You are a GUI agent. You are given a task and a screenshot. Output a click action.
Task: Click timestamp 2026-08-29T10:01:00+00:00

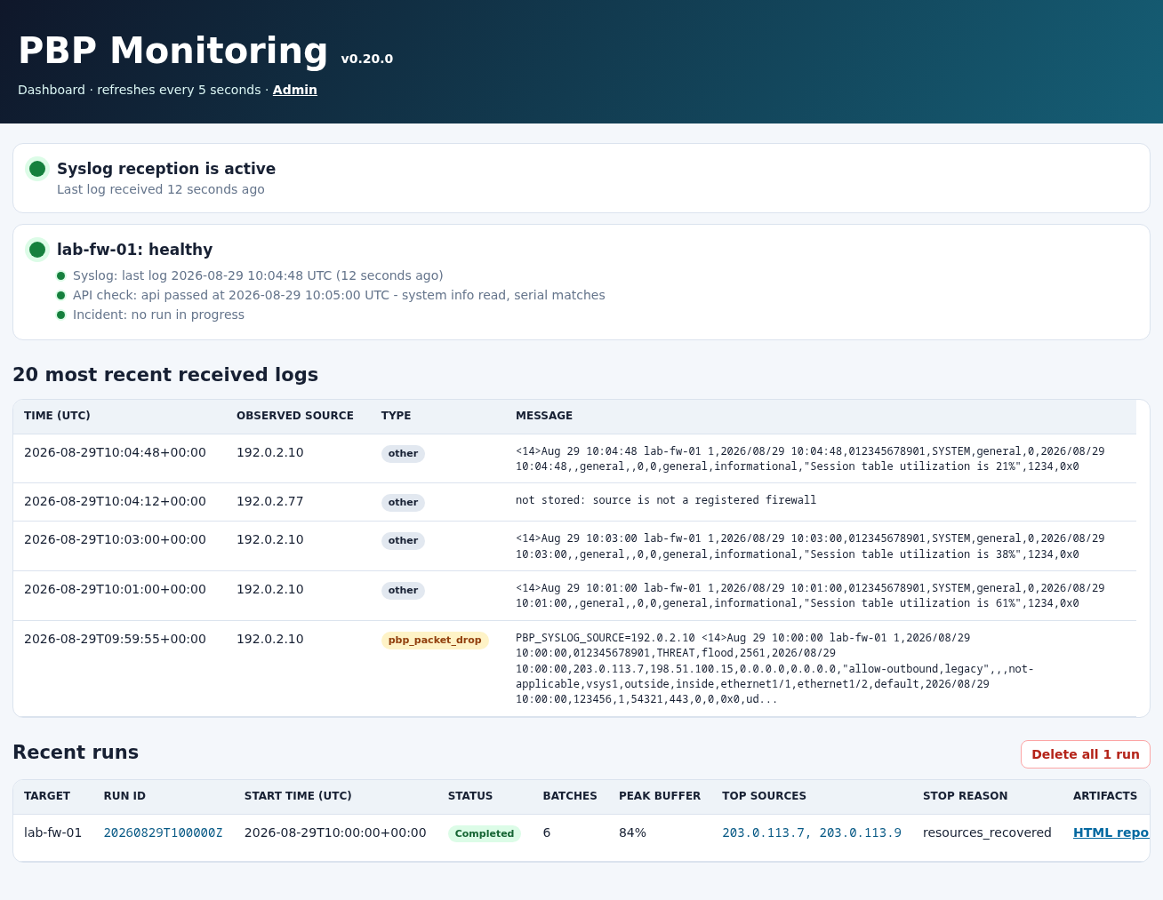click(x=115, y=589)
